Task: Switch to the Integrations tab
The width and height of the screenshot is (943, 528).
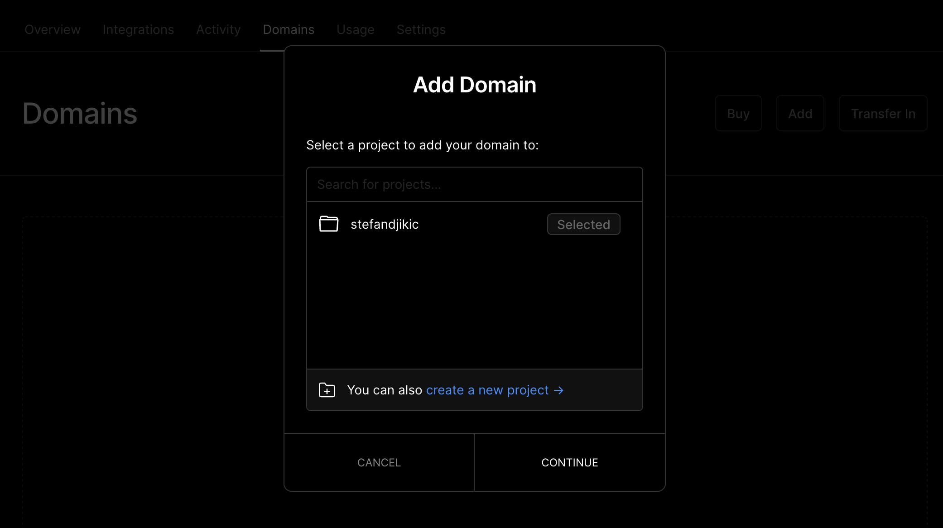Action: tap(138, 29)
